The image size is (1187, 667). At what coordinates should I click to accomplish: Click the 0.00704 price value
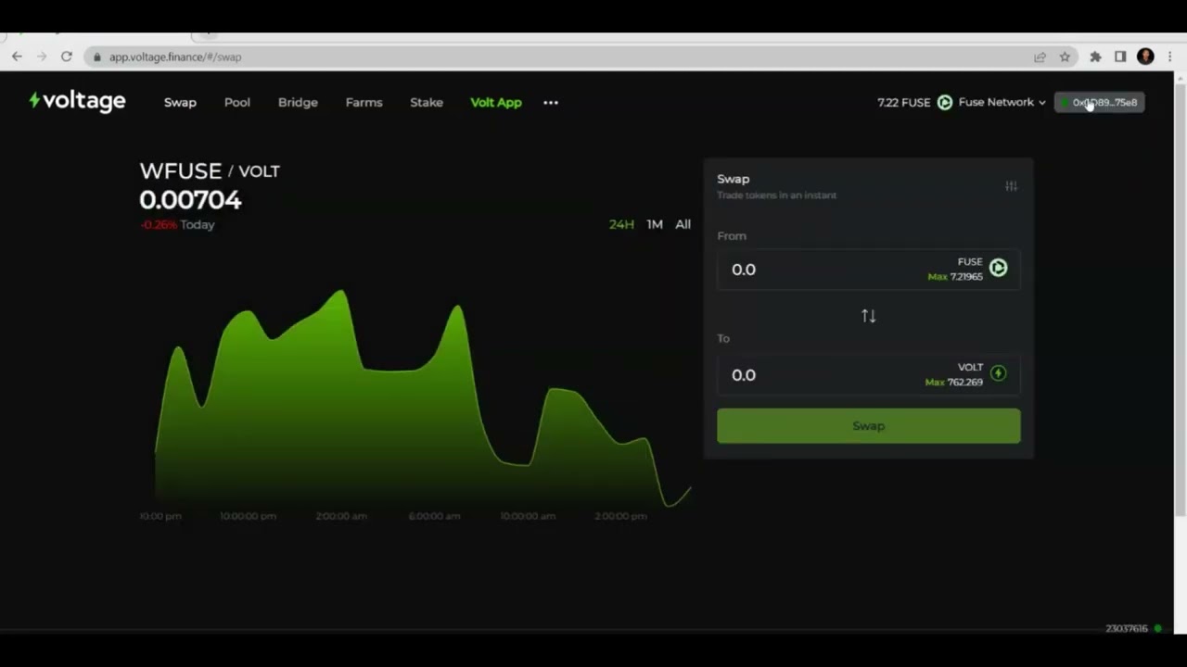(x=190, y=200)
